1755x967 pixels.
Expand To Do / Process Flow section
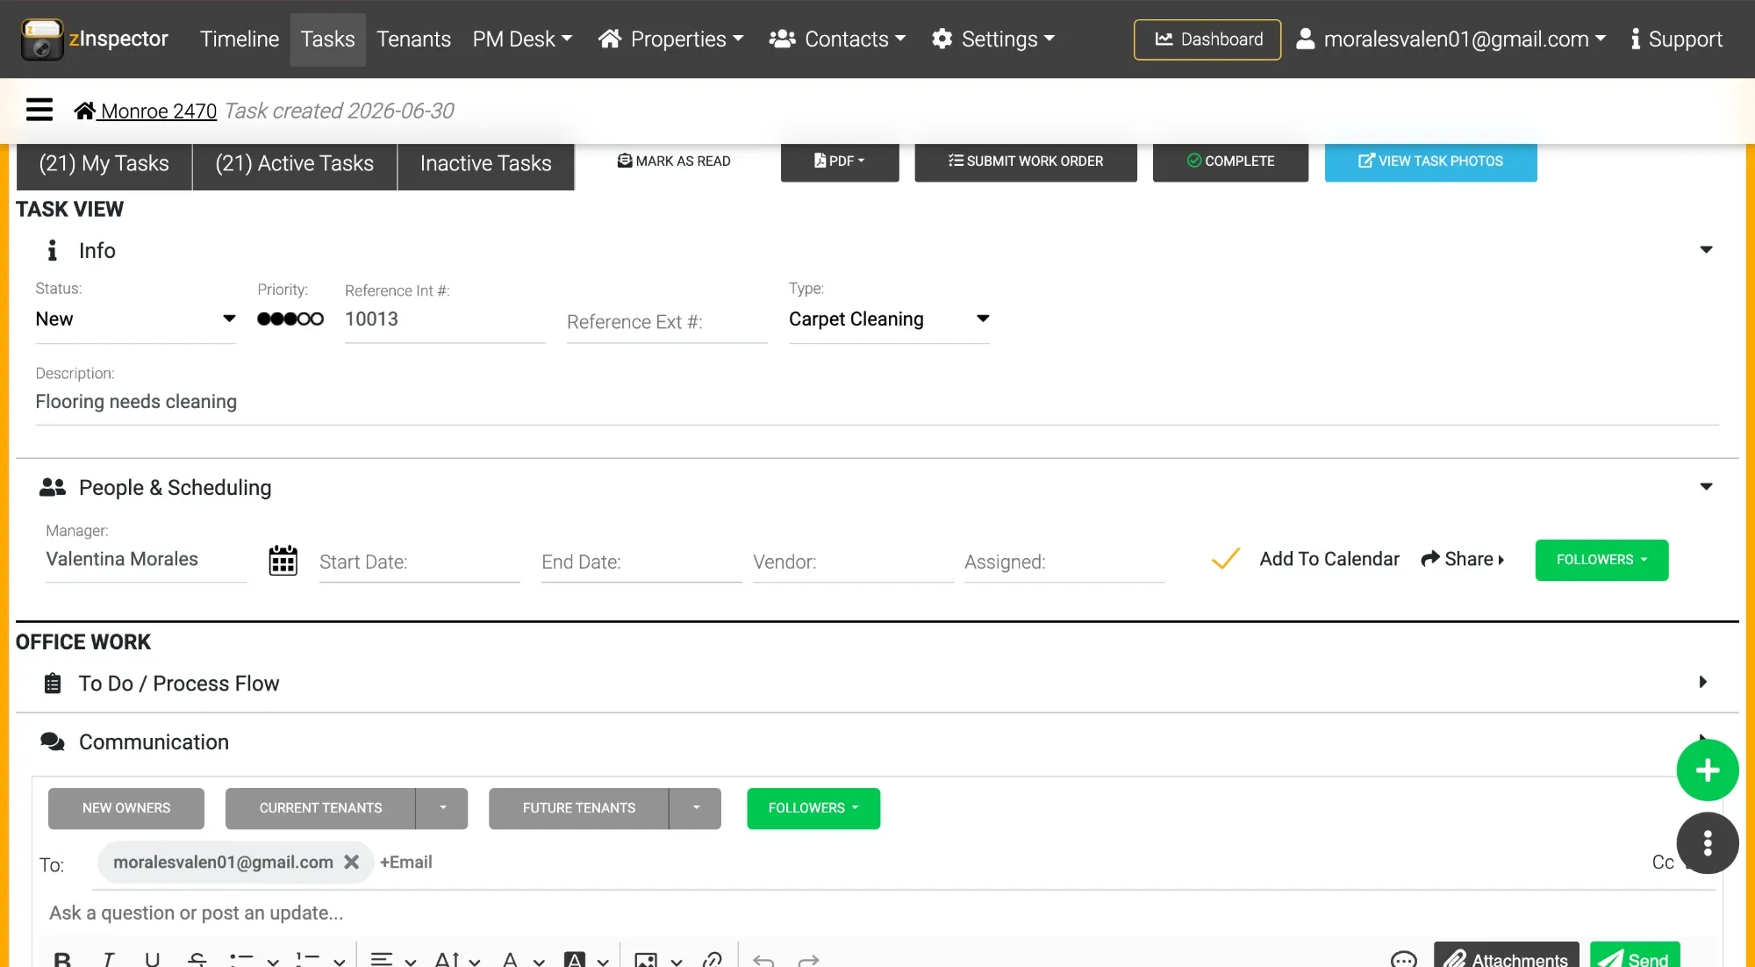coord(1702,683)
